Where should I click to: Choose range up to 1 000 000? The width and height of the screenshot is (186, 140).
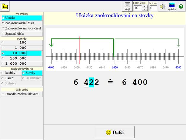pyautogui.click(x=22, y=64)
